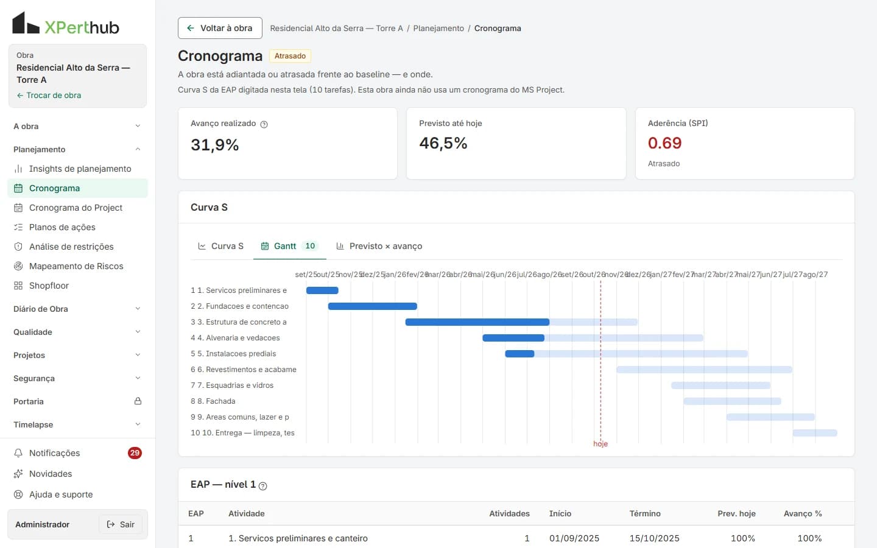The image size is (877, 548).
Task: Expand the Timelapse section
Action: (77, 424)
